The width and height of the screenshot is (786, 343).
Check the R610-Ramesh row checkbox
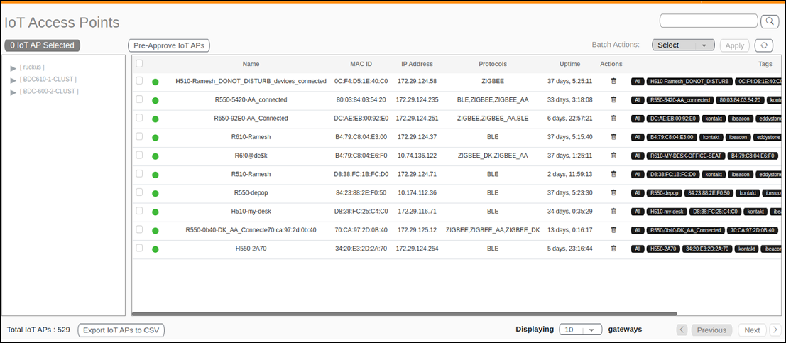[139, 136]
